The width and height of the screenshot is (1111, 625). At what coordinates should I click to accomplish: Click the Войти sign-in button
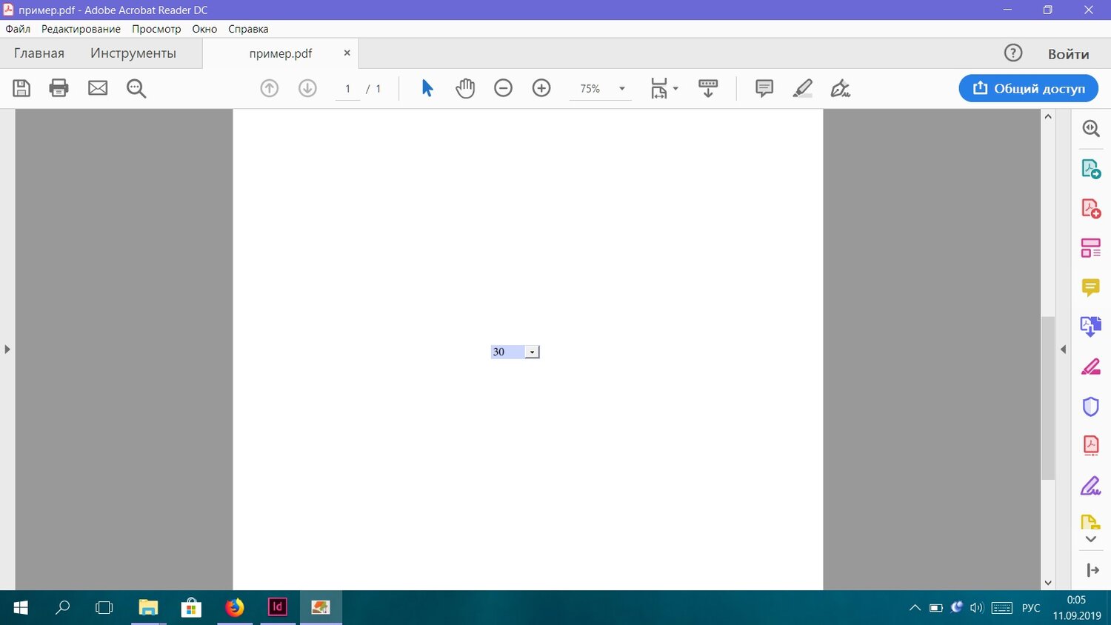click(1068, 54)
